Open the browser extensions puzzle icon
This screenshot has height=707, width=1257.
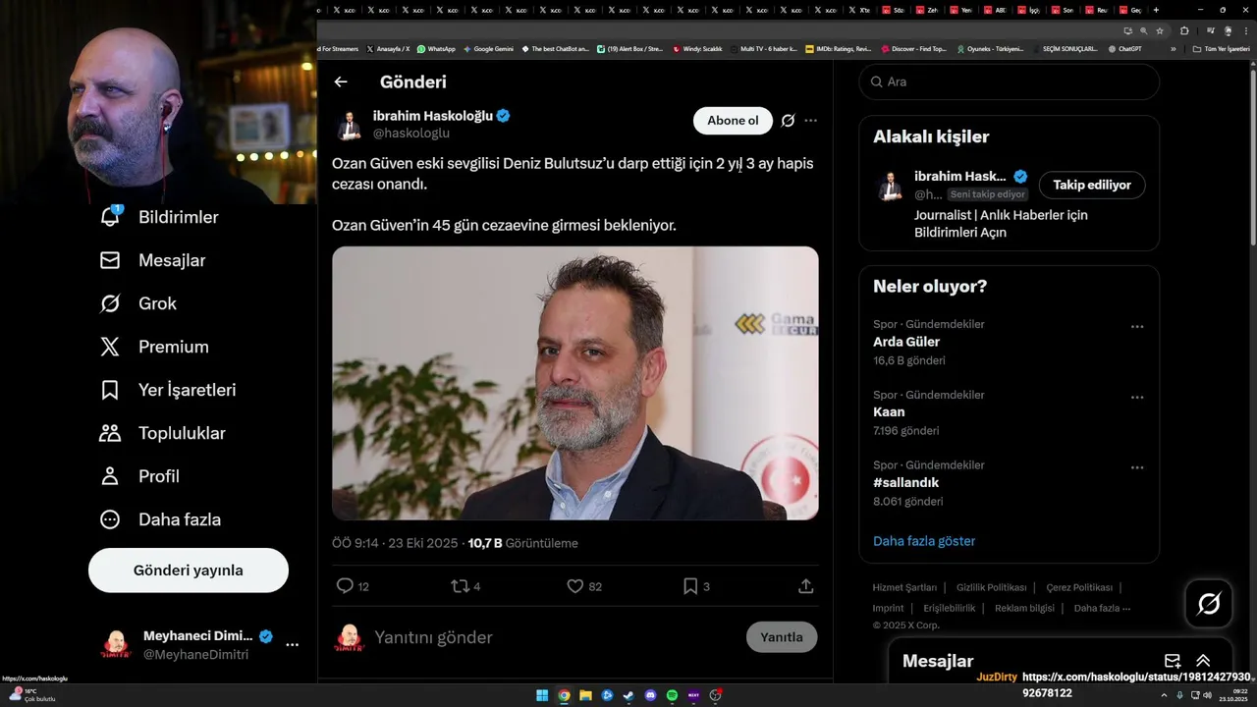point(1184,30)
